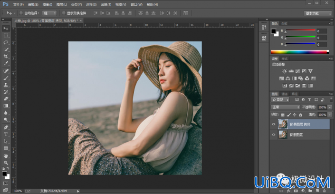
Task: Swap foreground and background colors icon
Action: (8, 168)
